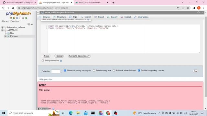The image size is (207, 116).
Task: Open the Operations tab
Action: [x=141, y=17]
